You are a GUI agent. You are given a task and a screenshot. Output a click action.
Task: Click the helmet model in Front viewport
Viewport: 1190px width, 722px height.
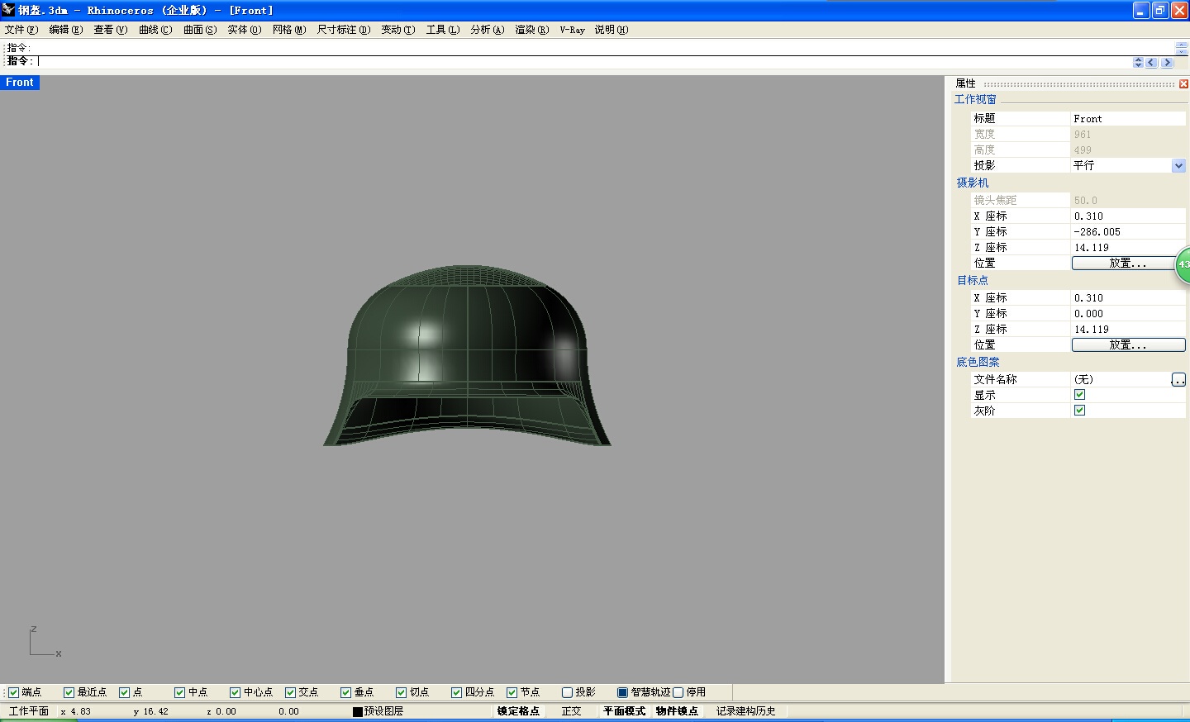point(467,355)
